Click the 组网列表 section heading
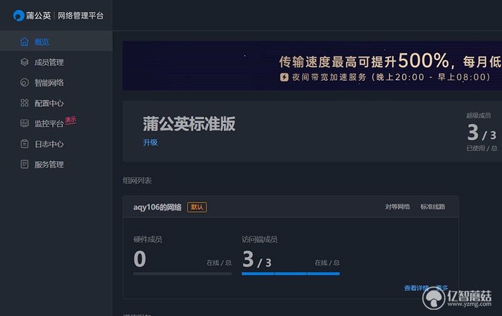Viewport: 502px width, 316px height. 137,181
